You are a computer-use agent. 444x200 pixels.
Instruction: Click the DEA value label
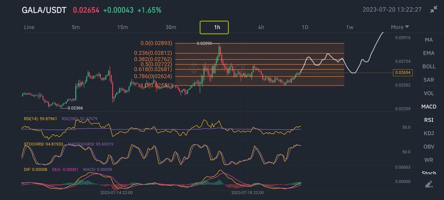[x=65, y=169]
